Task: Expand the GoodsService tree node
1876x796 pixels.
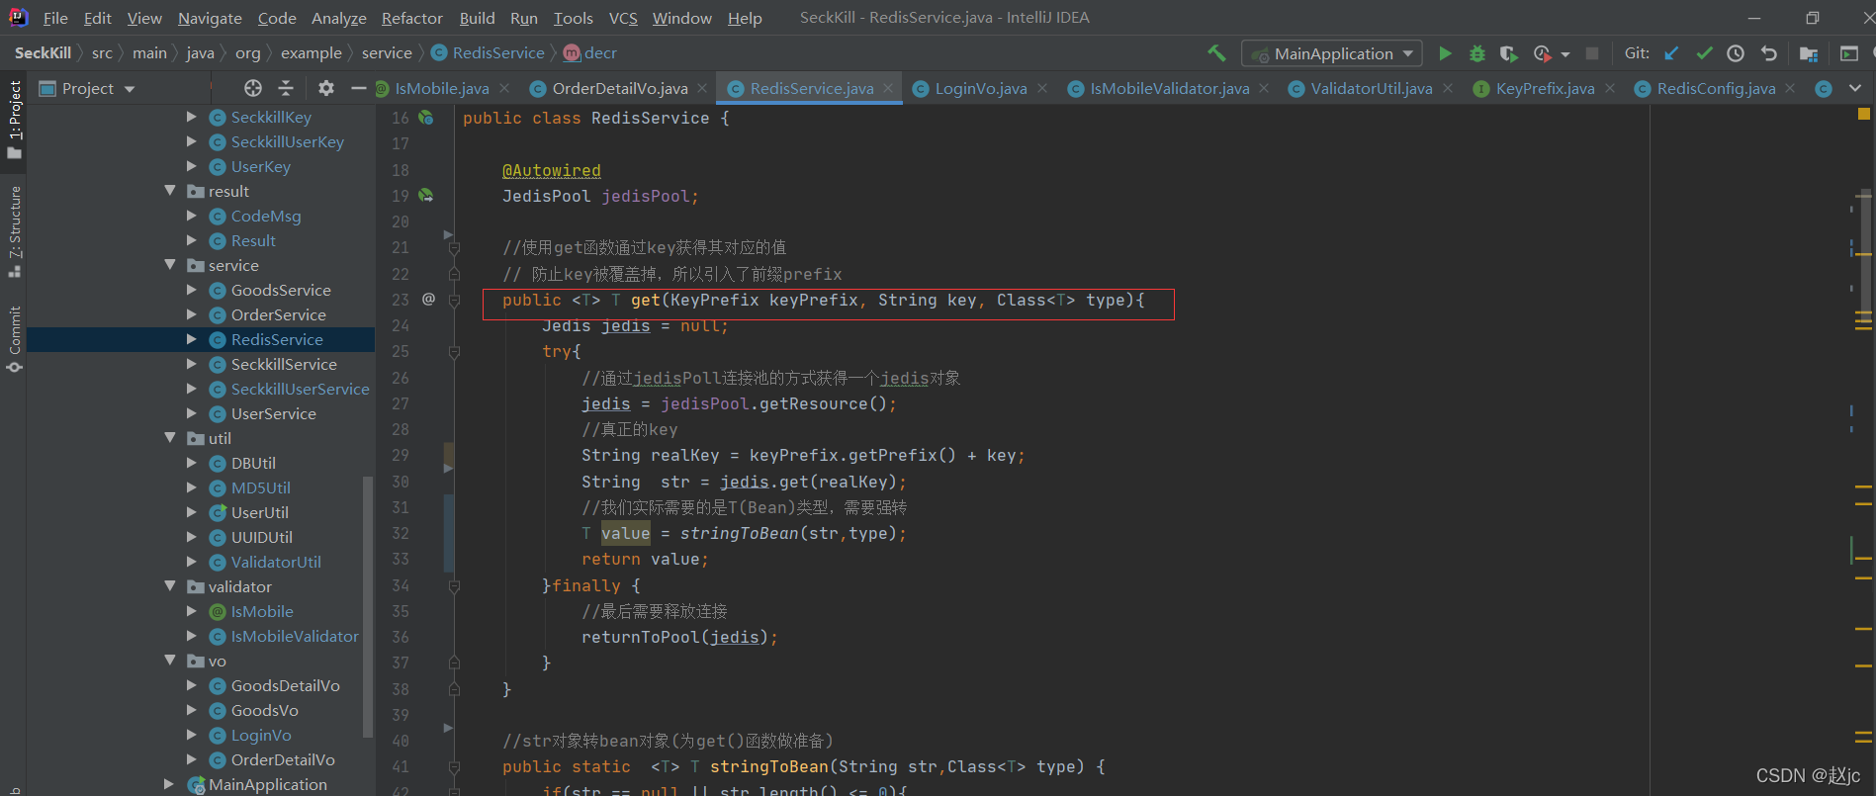Action: [x=192, y=290]
